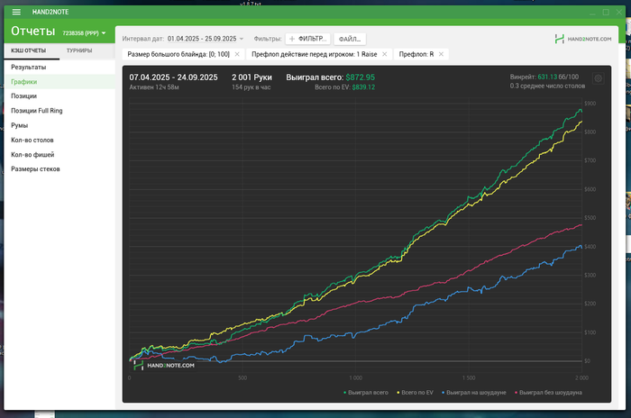Open the date interval dropdown
631x418 pixels.
pos(206,39)
